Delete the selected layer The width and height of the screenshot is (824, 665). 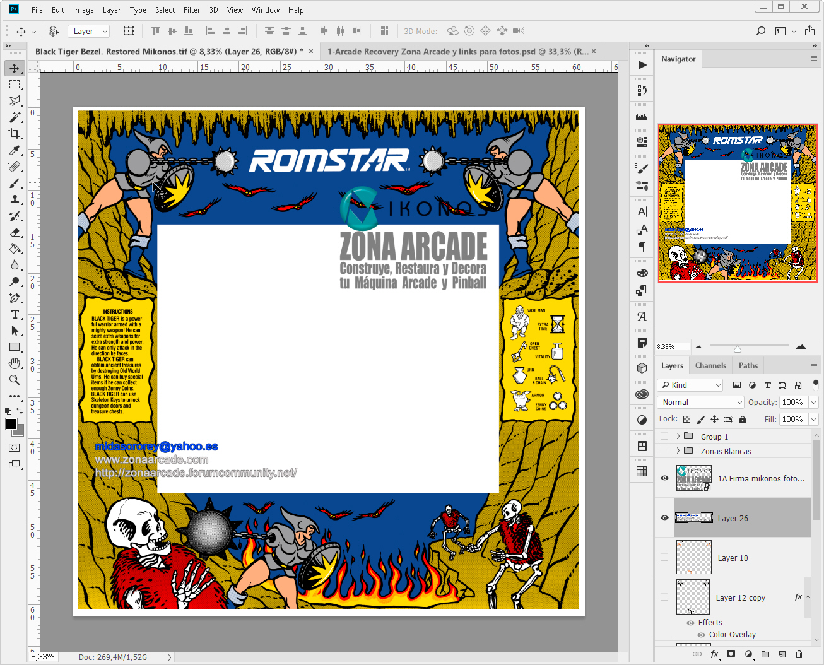(x=799, y=654)
